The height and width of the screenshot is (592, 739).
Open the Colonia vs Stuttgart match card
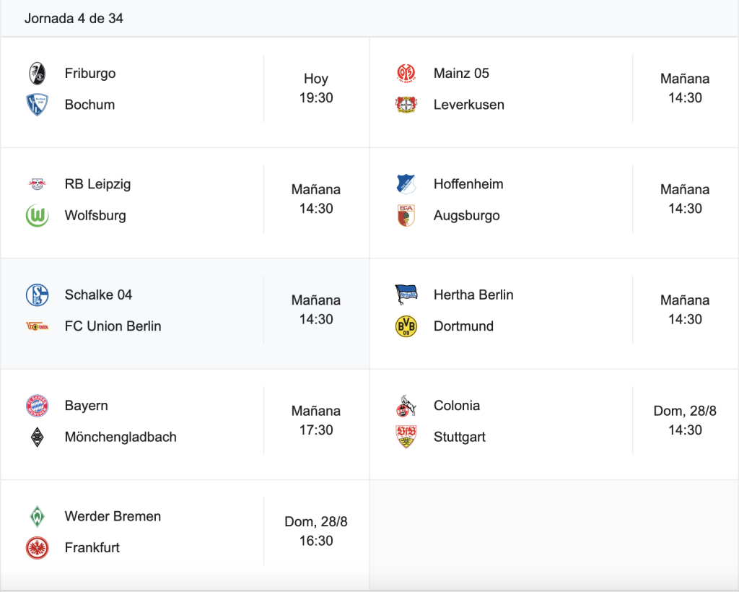[554, 425]
